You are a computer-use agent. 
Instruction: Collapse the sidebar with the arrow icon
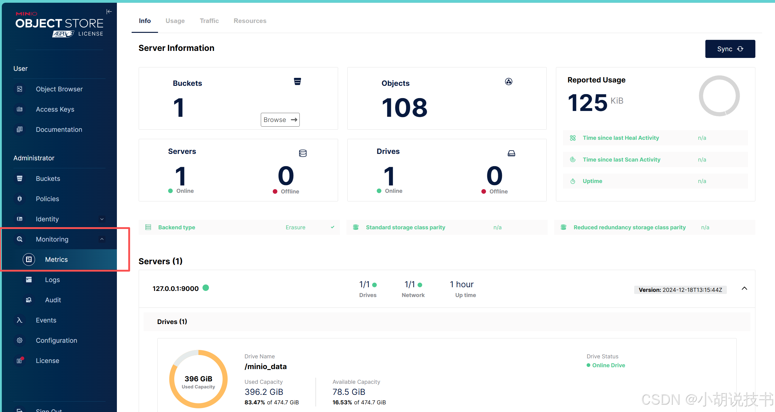point(109,12)
